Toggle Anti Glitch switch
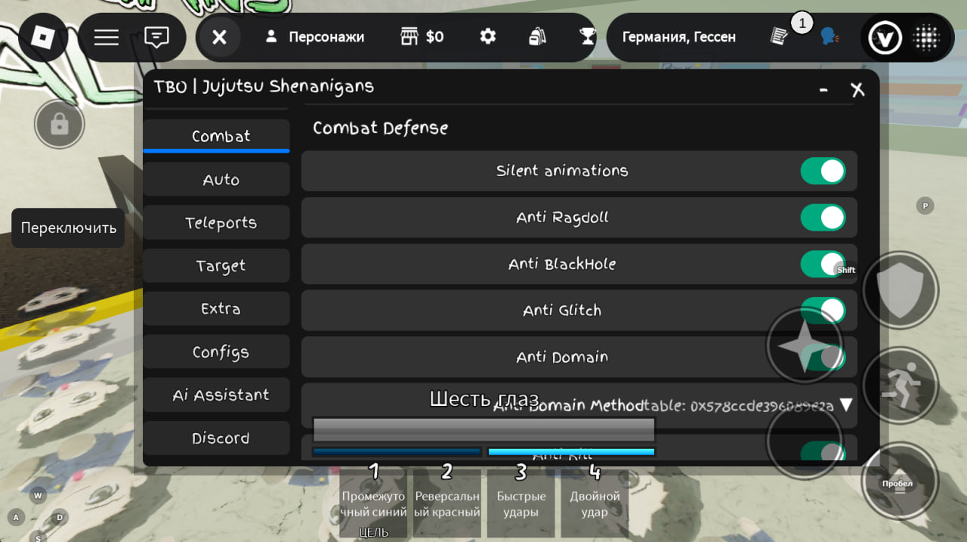Viewport: 967px width, 542px height. tap(823, 310)
